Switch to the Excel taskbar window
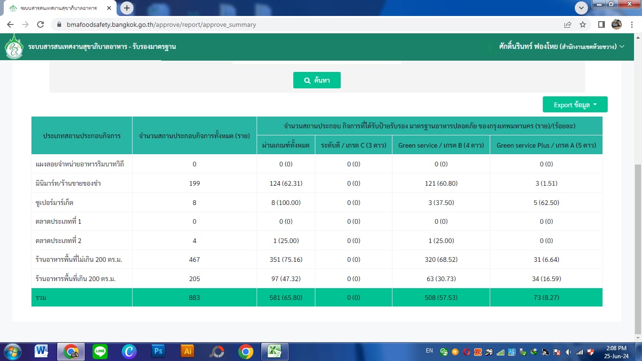The width and height of the screenshot is (642, 361). pos(274,351)
